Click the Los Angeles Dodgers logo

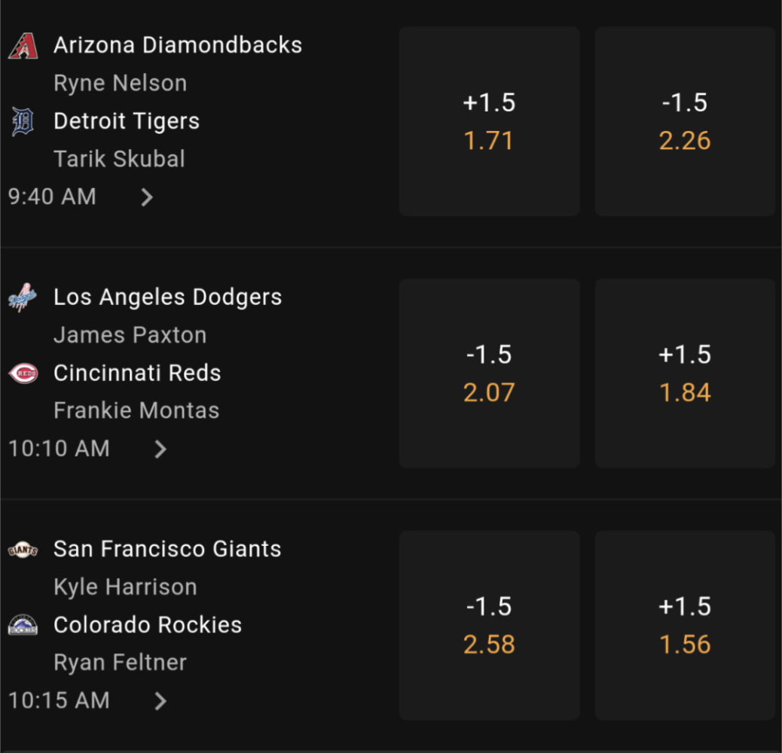click(x=23, y=297)
